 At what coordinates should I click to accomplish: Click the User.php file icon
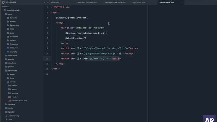pyautogui.click(x=8, y=52)
